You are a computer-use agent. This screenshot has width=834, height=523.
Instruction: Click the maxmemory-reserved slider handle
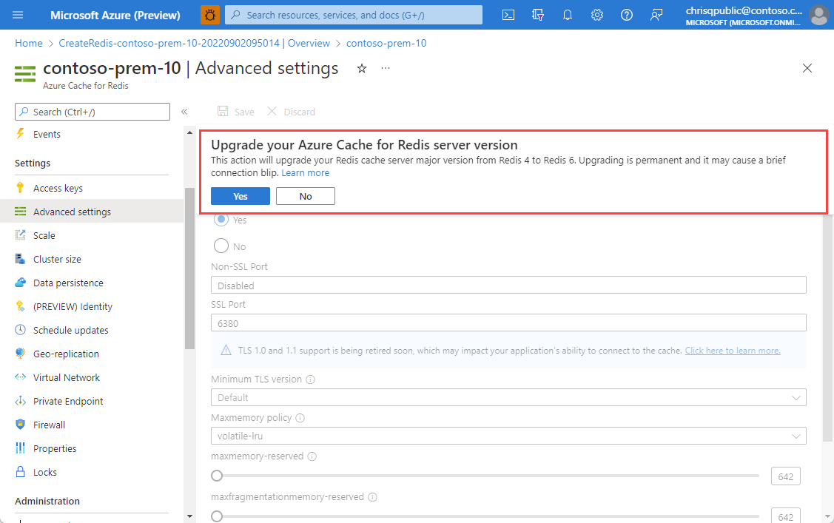217,476
